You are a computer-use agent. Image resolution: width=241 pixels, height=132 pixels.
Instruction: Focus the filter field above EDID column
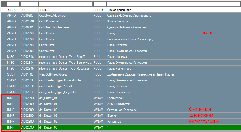(x=66, y=4)
